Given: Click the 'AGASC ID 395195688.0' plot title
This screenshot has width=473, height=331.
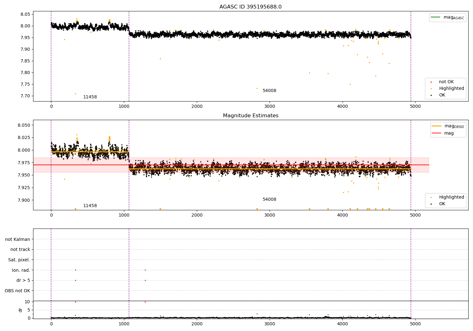Looking at the screenshot, I should 250,7.
